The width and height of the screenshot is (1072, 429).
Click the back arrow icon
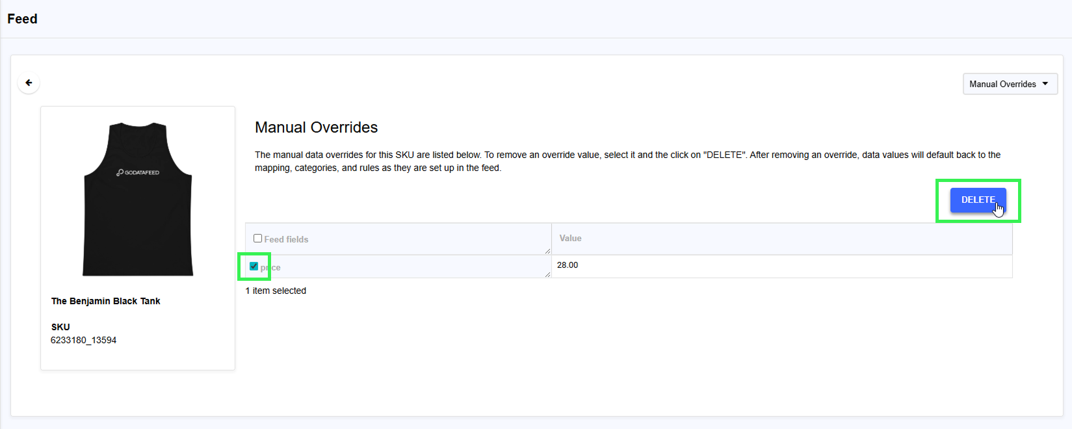click(x=29, y=83)
